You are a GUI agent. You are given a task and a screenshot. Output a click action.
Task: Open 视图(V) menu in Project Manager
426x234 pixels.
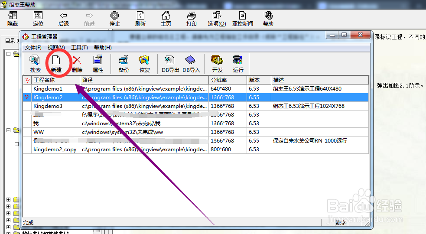pyautogui.click(x=56, y=48)
